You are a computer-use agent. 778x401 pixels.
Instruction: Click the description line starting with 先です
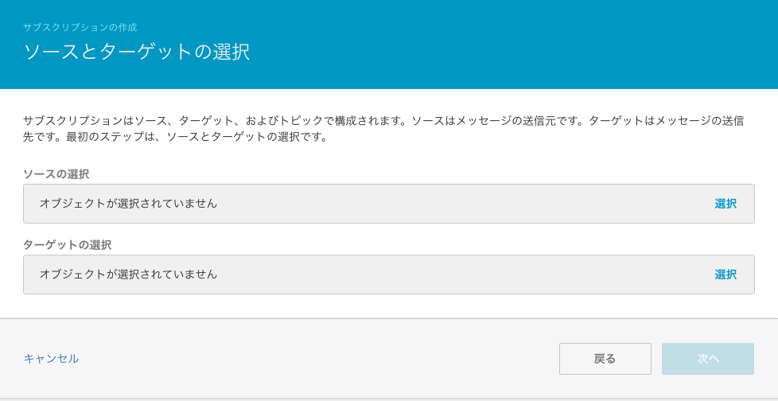click(x=175, y=137)
